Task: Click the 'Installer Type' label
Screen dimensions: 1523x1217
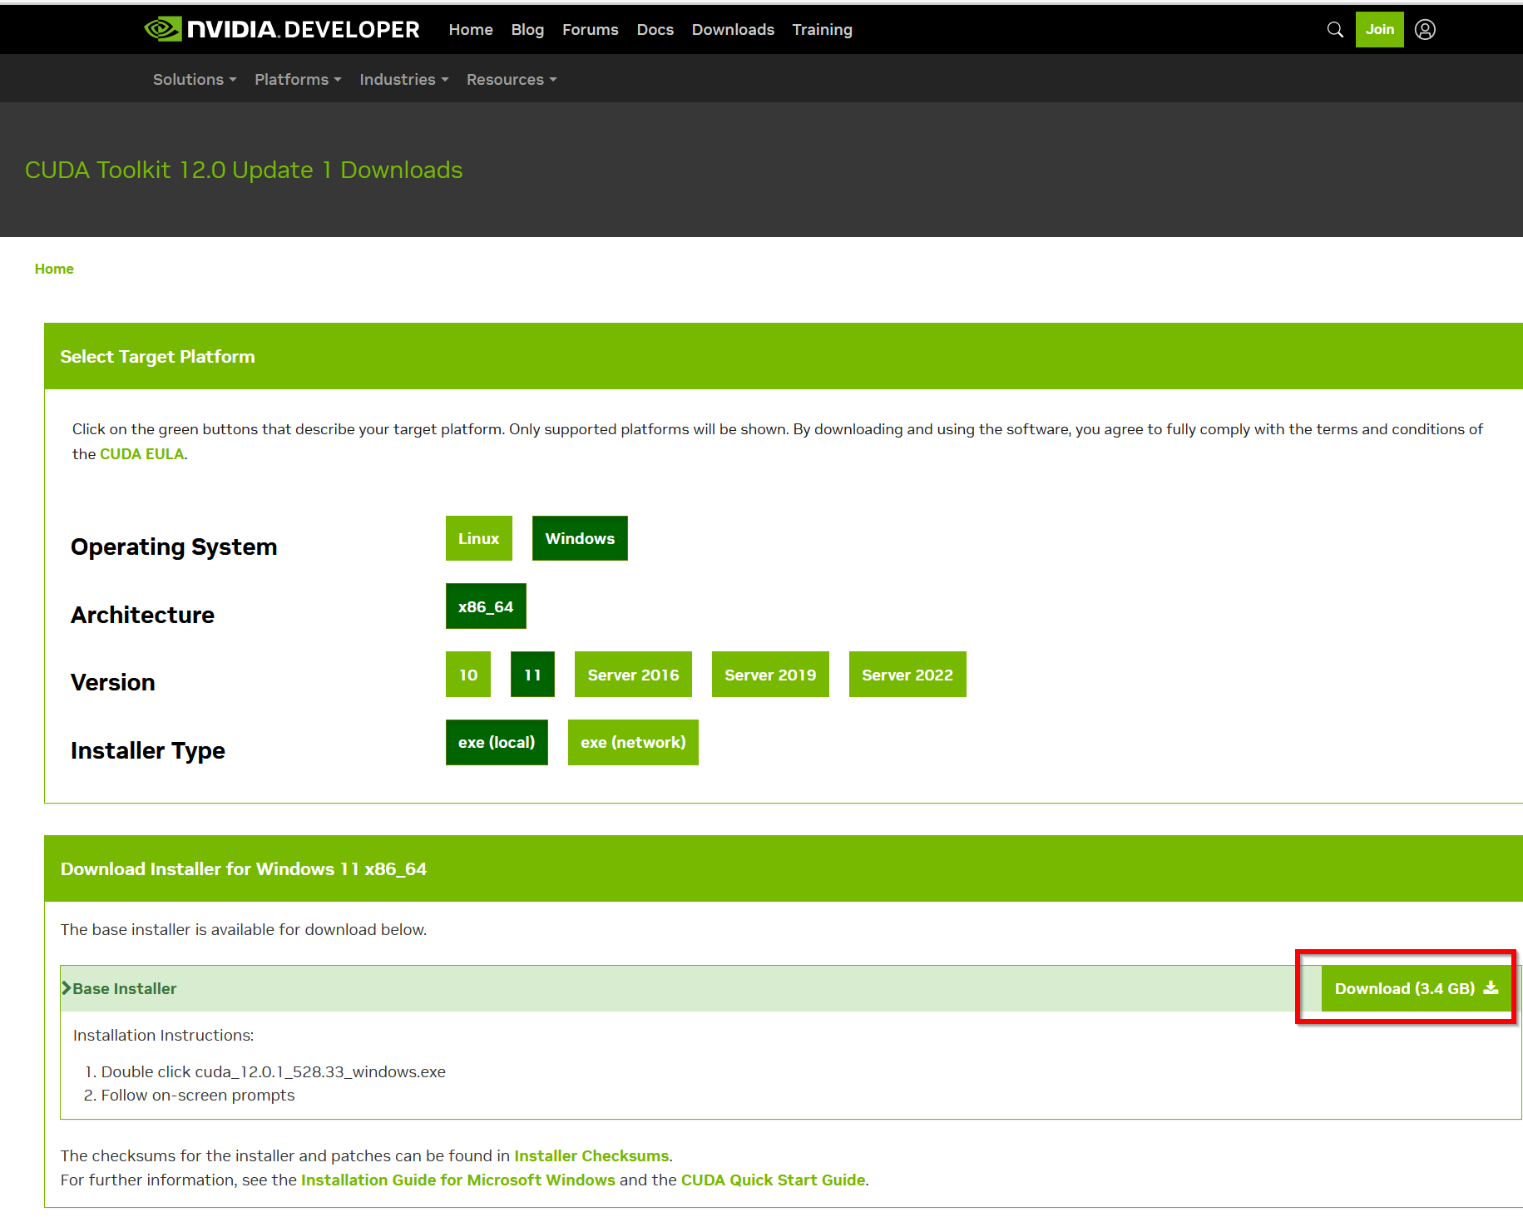Action: pos(148,750)
